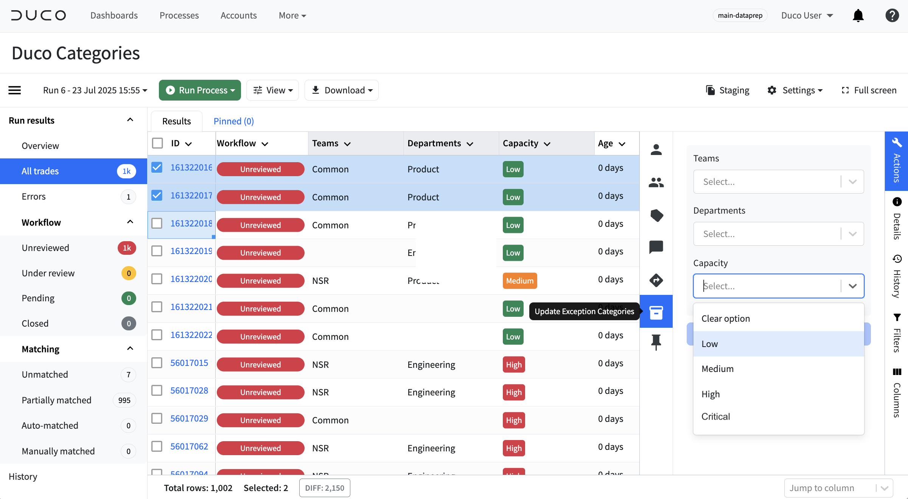The image size is (908, 499).
Task: Open the Departments select dropdown
Action: (x=779, y=234)
